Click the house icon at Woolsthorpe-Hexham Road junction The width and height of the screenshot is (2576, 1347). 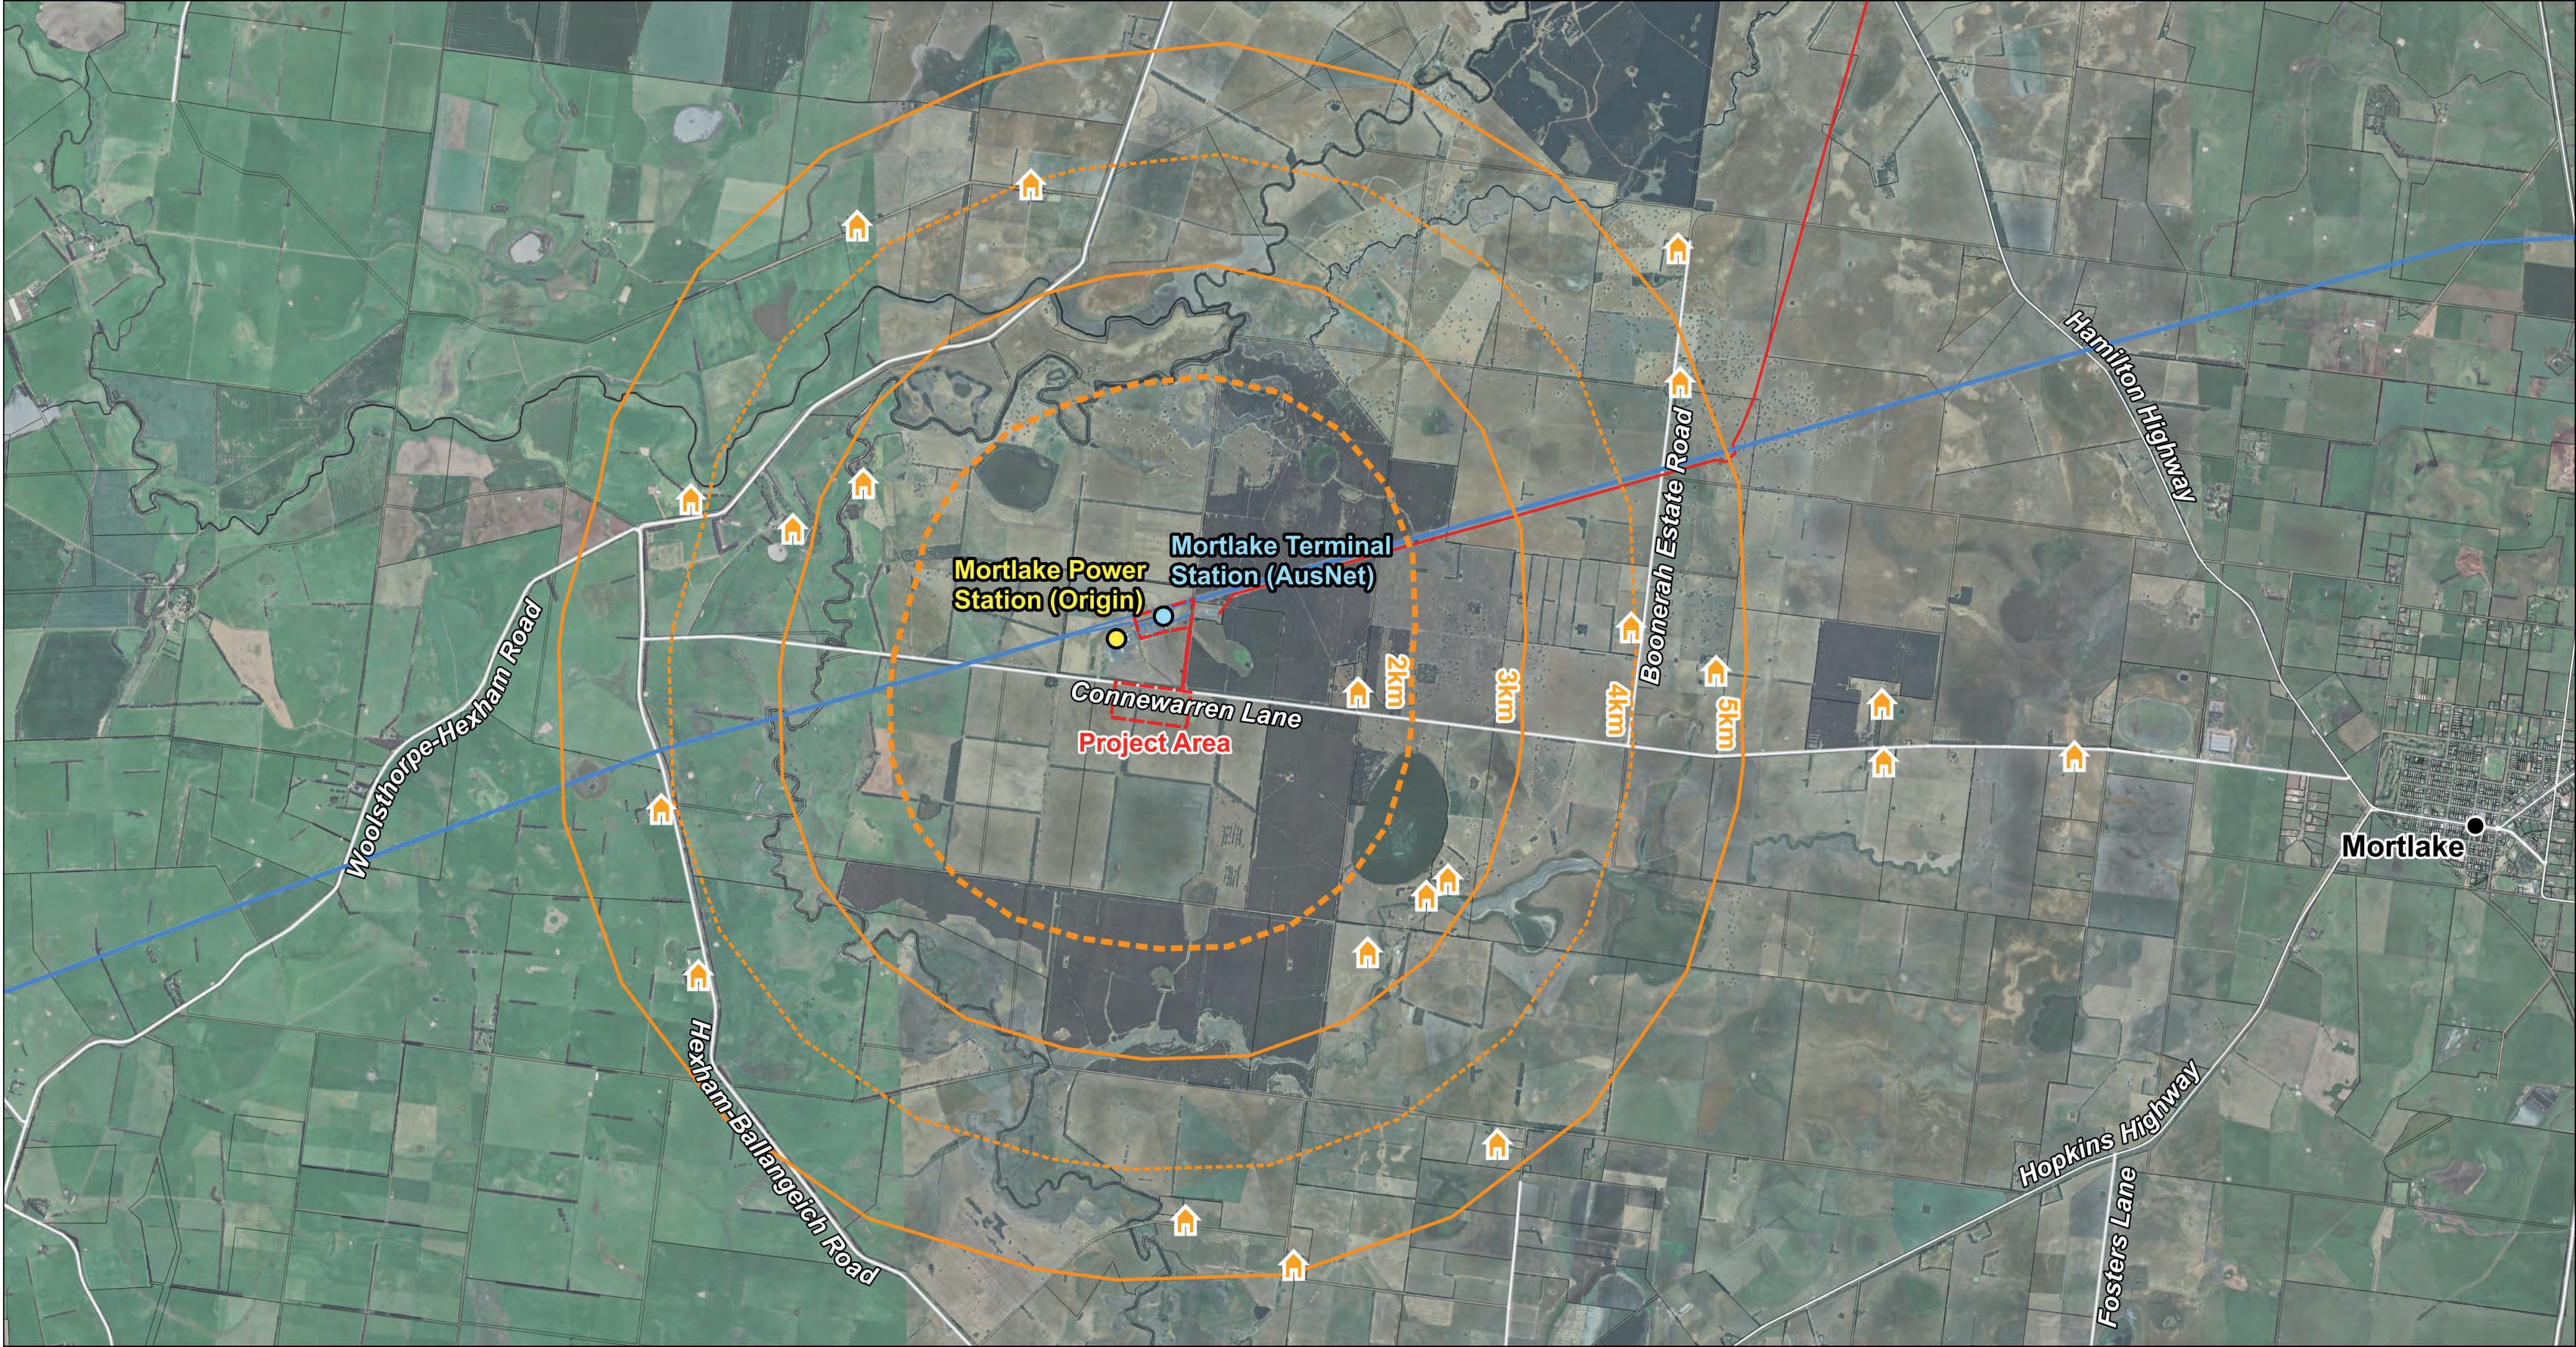pos(690,499)
